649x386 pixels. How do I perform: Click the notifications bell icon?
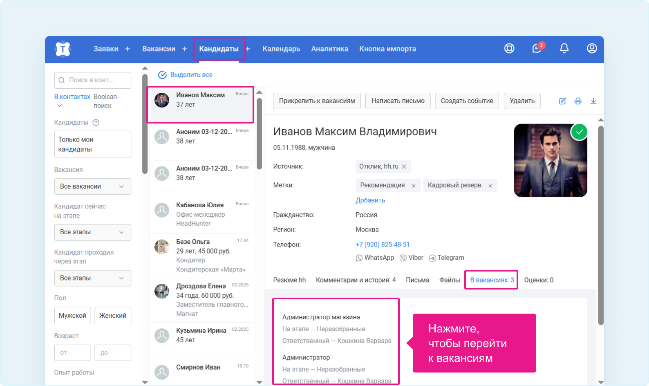pos(564,48)
